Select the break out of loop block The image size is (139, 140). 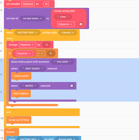19,120
